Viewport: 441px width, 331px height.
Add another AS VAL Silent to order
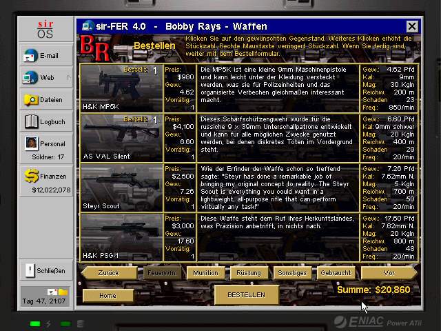pos(121,138)
